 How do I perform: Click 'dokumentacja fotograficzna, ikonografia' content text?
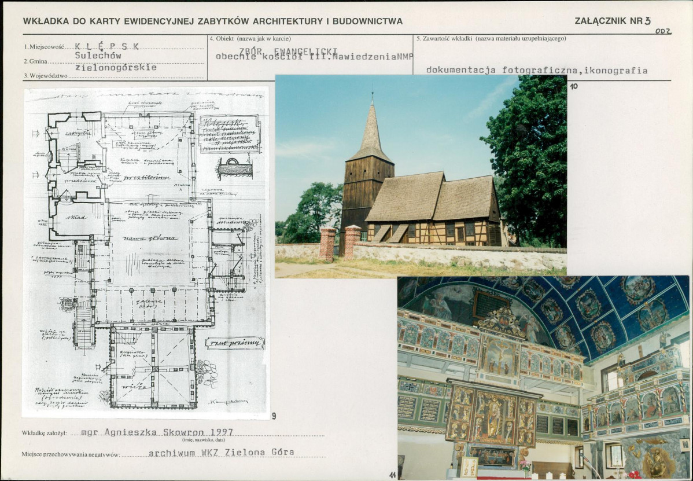[536, 70]
